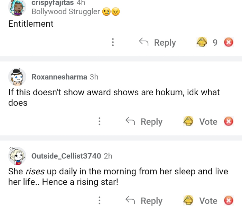Open three-dot options for Outside_Cellist3740 comment
This screenshot has width=242, height=209.
tap(100, 200)
